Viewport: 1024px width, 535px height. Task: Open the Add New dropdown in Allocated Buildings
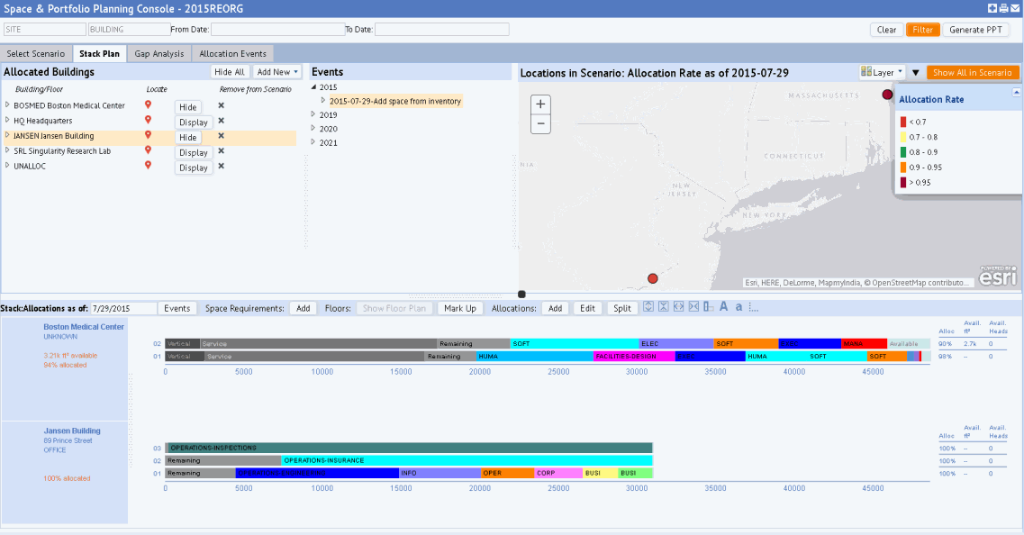point(277,71)
